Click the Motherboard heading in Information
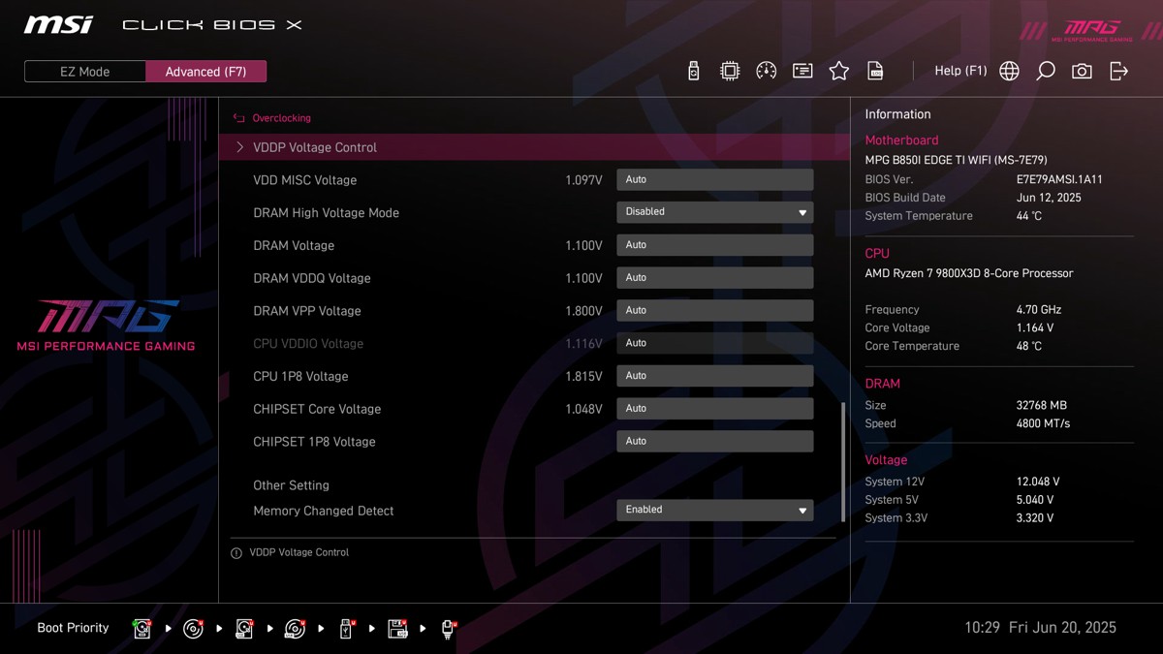This screenshot has height=654, width=1163. pyautogui.click(x=901, y=140)
